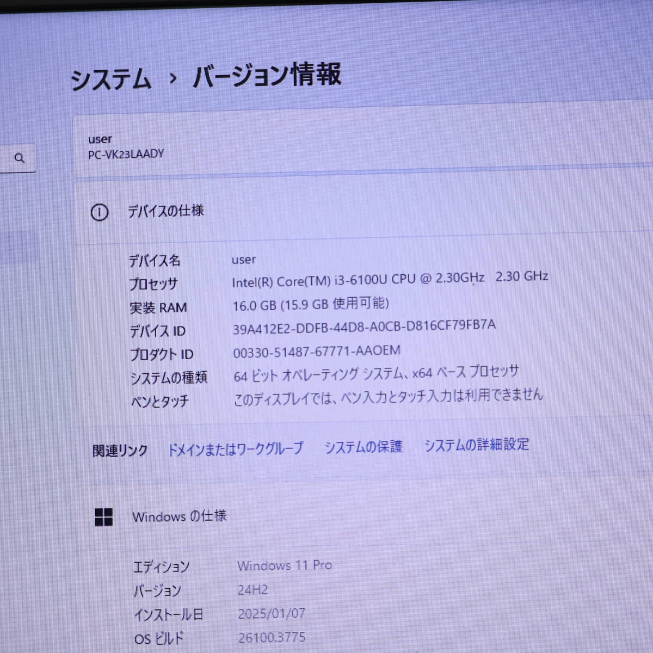Viewport: 653px width, 653px height.
Task: Select the Windows 11 Pro edition value
Action: coord(285,565)
